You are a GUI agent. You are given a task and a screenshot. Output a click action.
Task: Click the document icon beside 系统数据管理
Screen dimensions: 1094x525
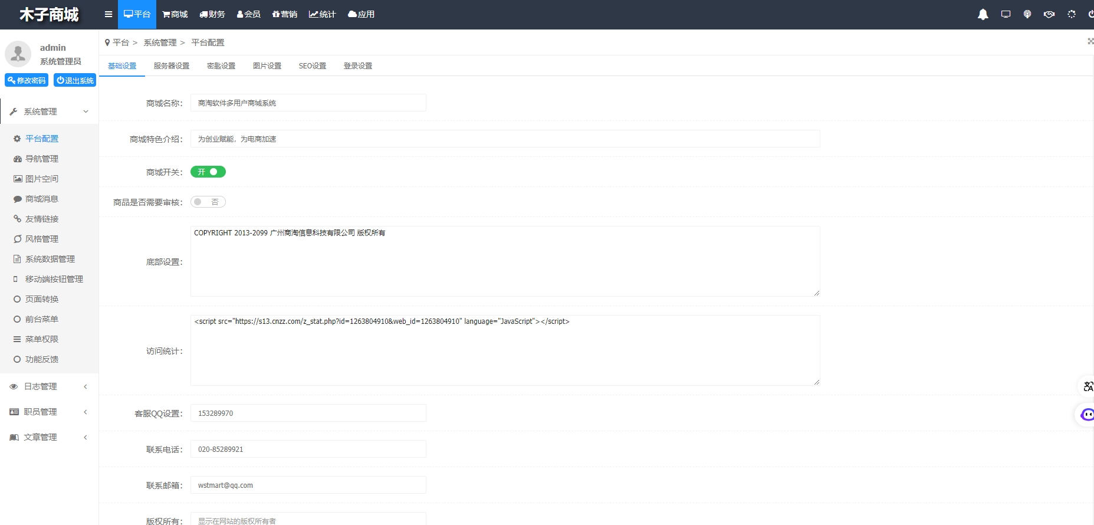click(17, 259)
